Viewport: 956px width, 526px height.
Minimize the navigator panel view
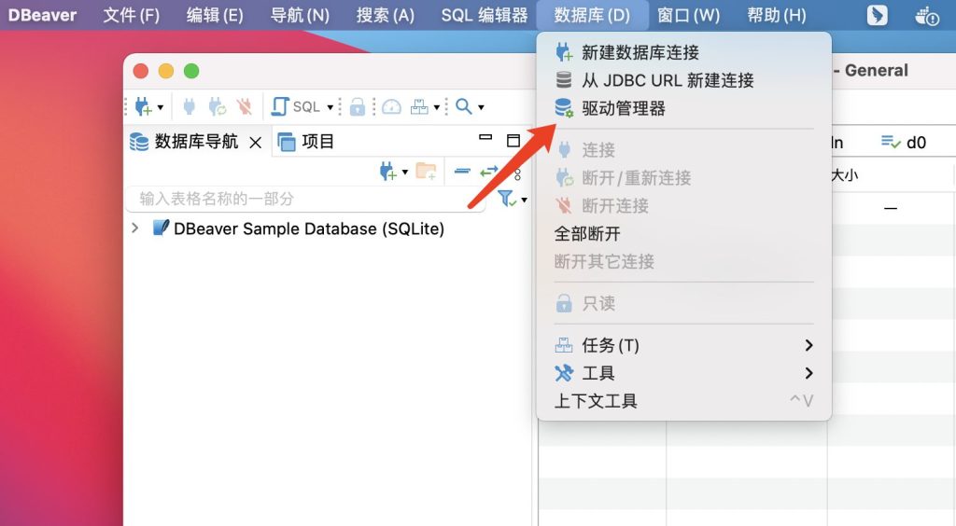coord(485,138)
